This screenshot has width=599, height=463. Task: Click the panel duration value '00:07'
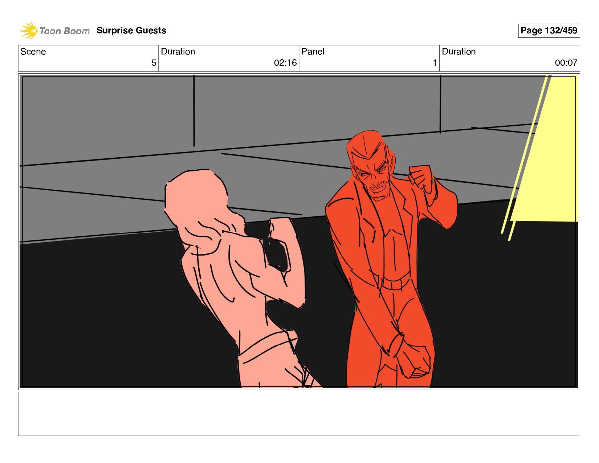pyautogui.click(x=566, y=63)
